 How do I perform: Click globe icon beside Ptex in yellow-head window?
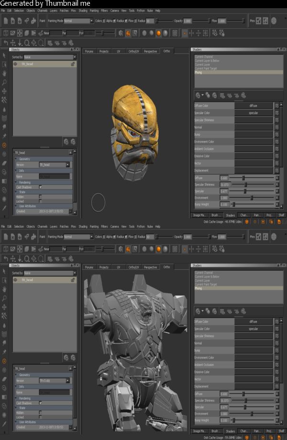[274, 21]
